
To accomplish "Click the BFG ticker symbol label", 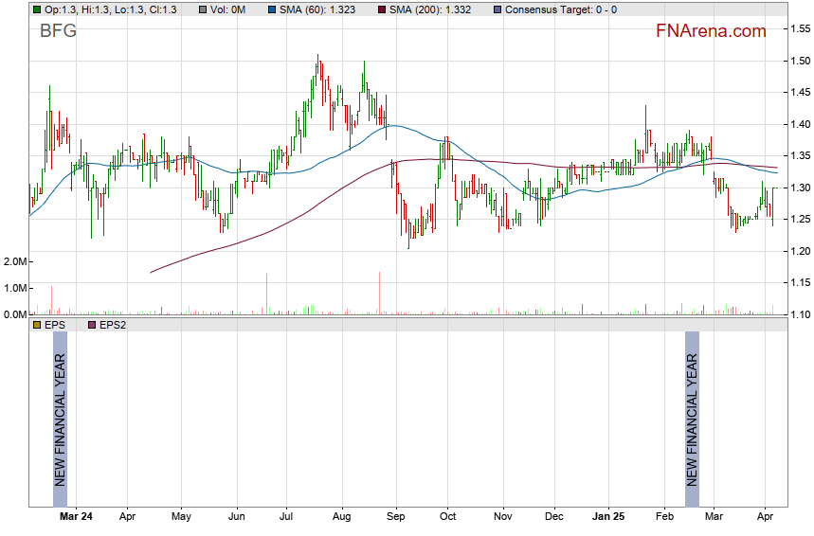I will (58, 31).
